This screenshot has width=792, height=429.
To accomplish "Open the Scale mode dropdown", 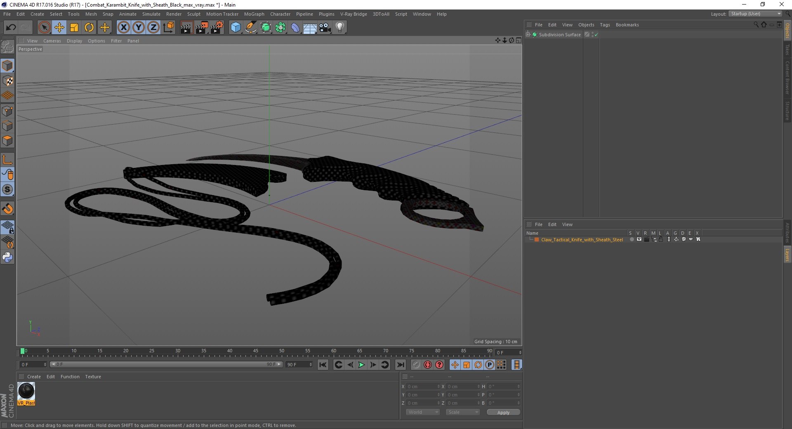I will click(463, 412).
